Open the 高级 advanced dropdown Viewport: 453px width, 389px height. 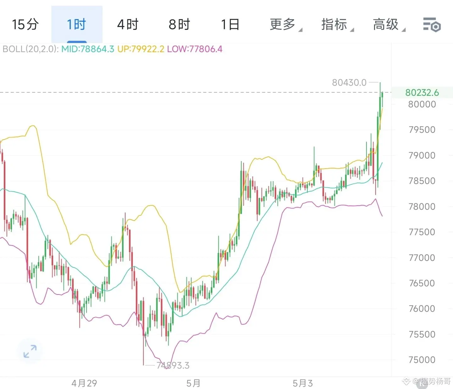(x=389, y=24)
